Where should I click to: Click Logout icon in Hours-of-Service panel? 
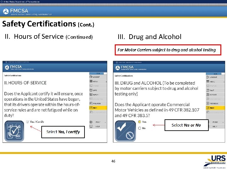pos(91,77)
